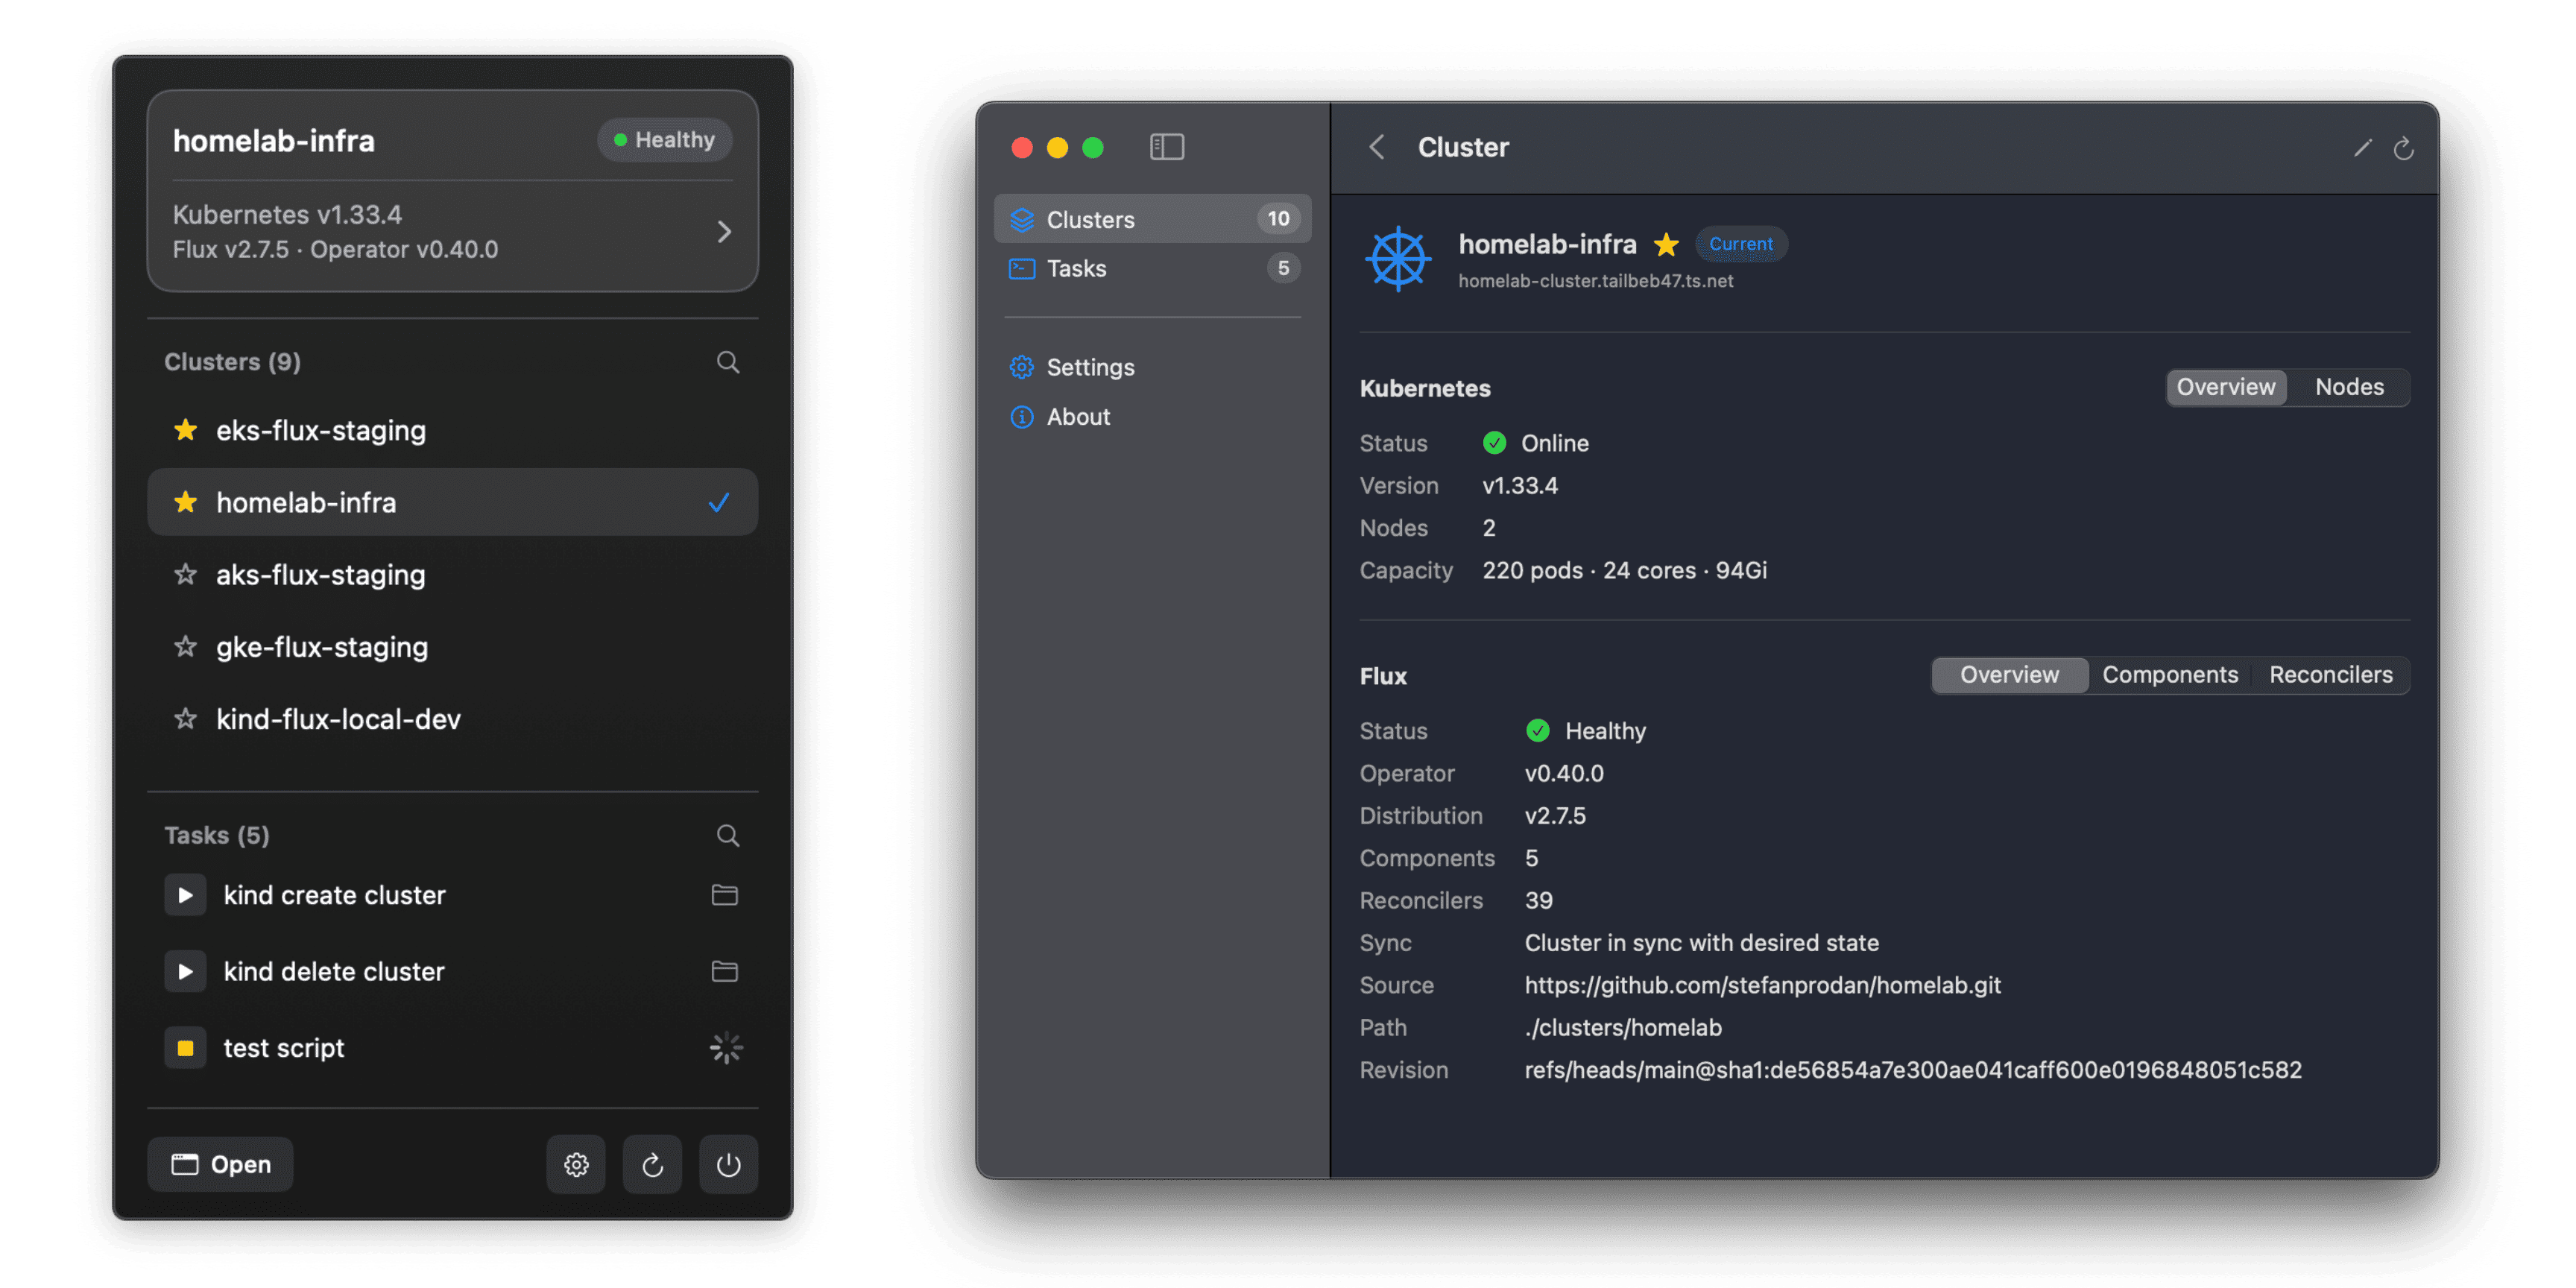Click the ./clusters/homelab path value
The width and height of the screenshot is (2576, 1288).
pos(1623,1028)
